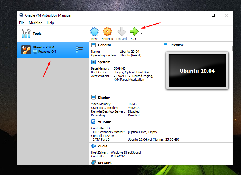
Task: Click the Audio speaker section icon
Action: (x=93, y=146)
